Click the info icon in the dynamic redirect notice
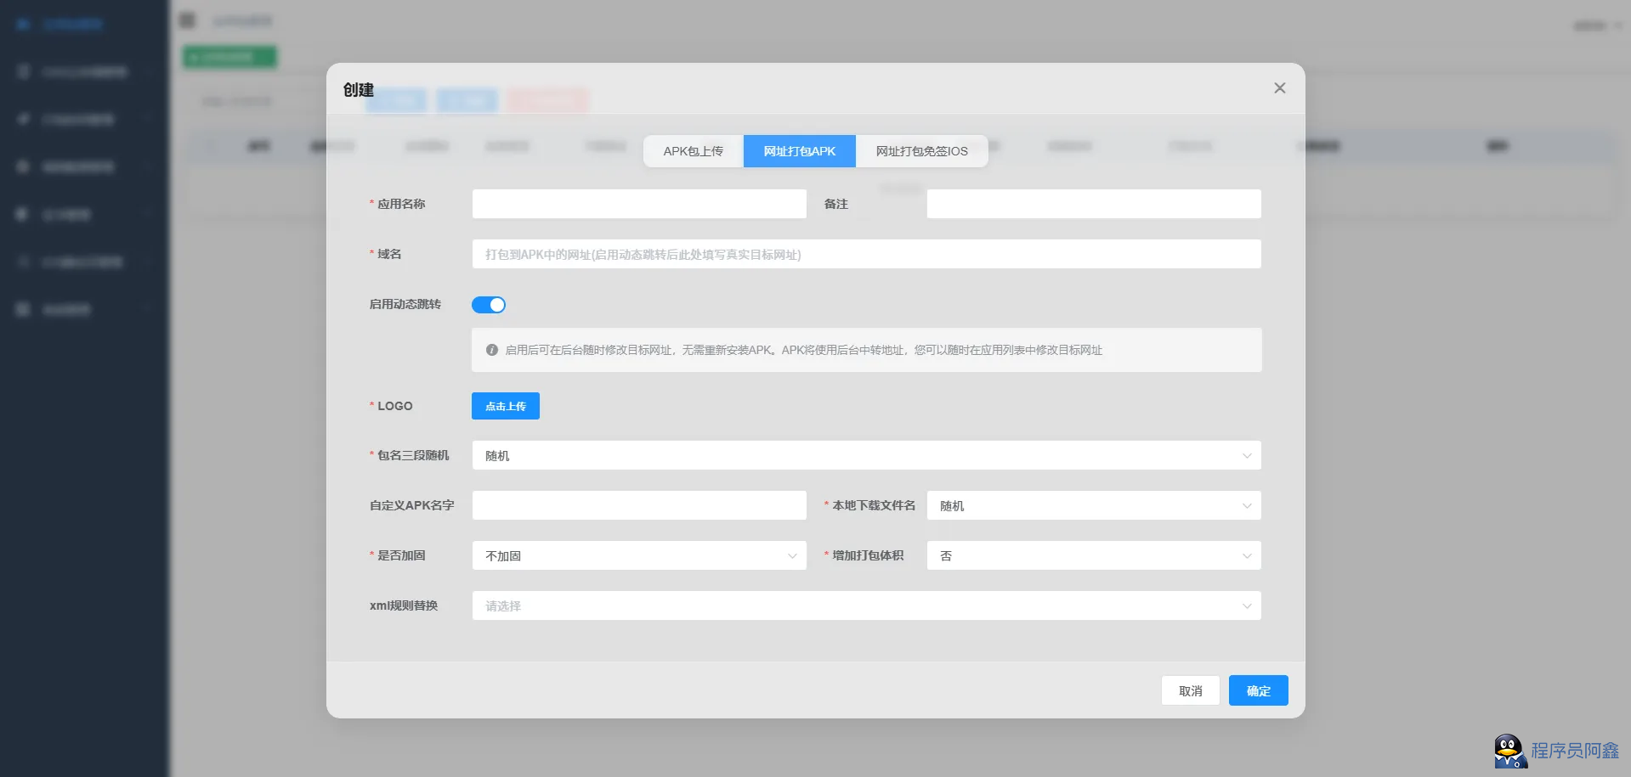The image size is (1631, 777). [491, 350]
